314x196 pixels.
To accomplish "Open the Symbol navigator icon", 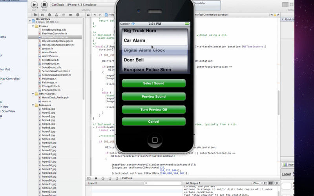I will [42, 15].
